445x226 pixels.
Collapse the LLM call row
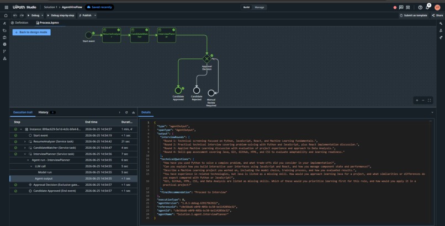click(x=31, y=166)
